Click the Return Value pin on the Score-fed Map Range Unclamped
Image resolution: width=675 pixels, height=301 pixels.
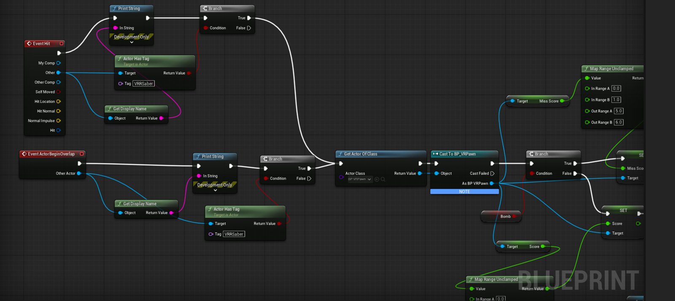pos(547,289)
